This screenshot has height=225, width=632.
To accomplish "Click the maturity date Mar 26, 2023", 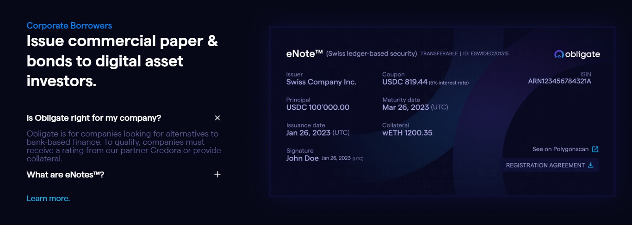I will [x=405, y=107].
